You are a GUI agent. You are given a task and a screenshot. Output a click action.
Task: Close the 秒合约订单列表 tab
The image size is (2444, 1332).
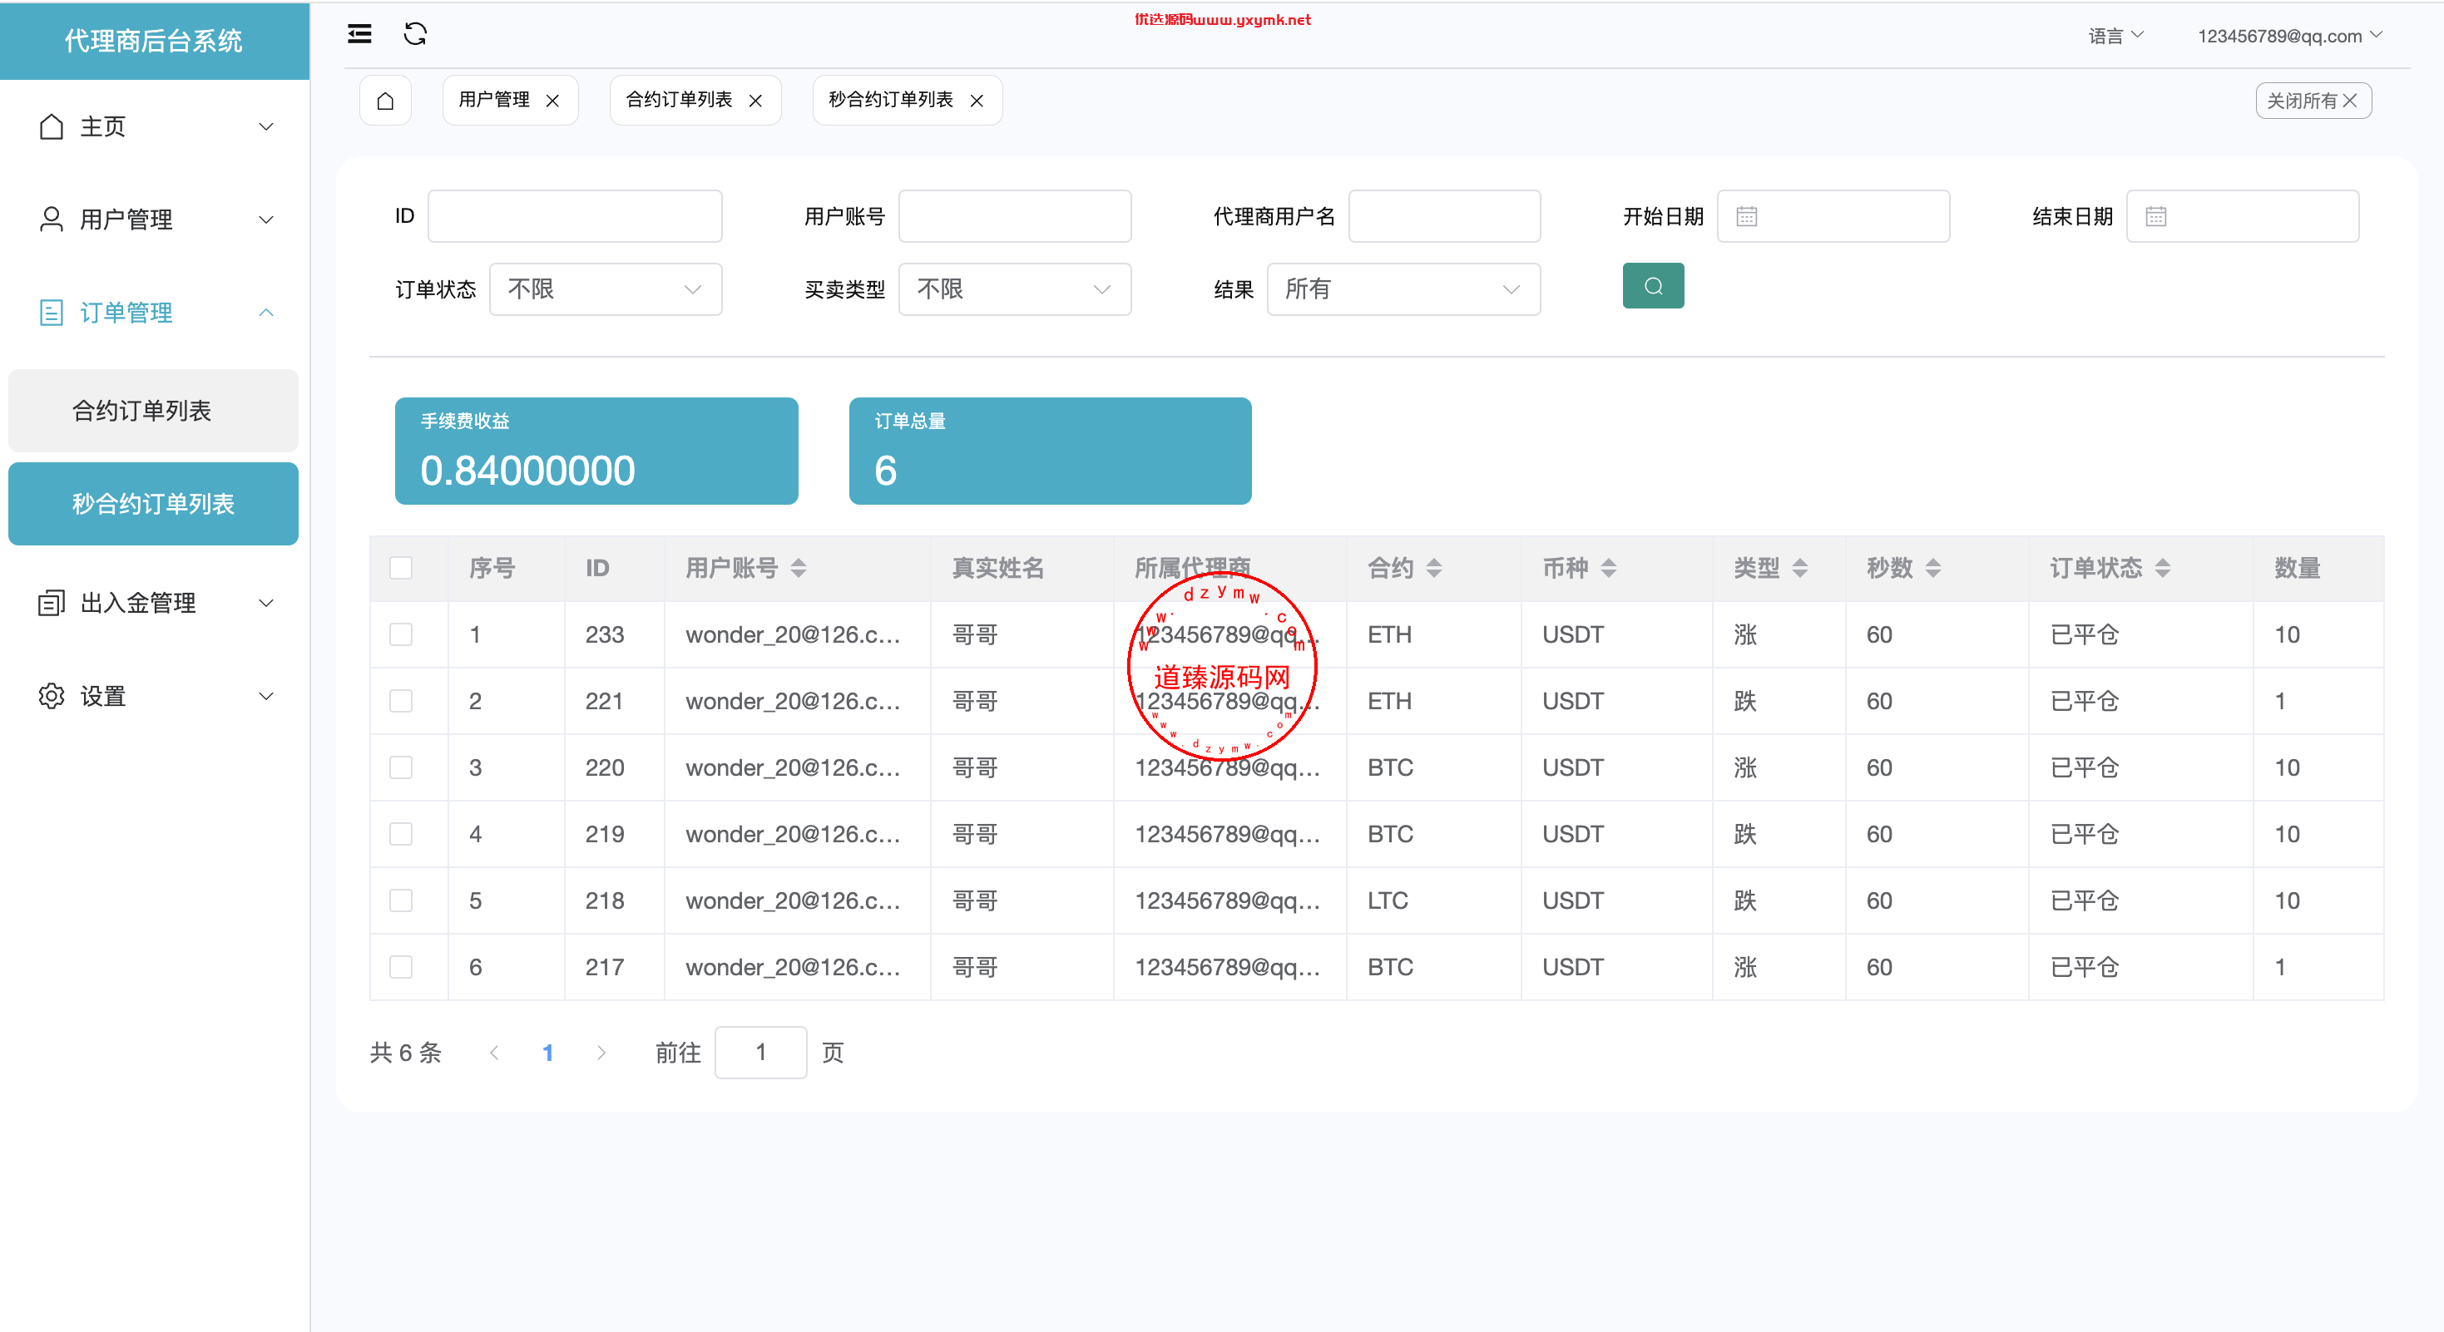click(977, 101)
